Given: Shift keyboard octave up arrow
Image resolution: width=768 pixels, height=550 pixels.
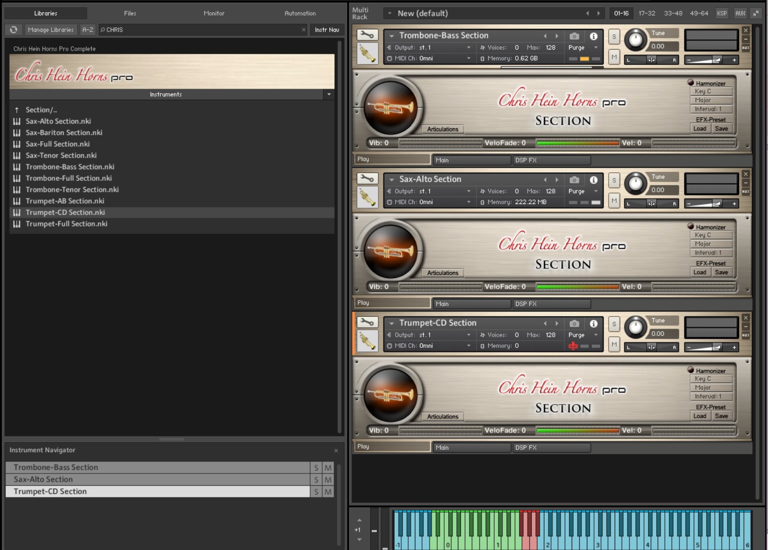Looking at the screenshot, I should tap(359, 520).
